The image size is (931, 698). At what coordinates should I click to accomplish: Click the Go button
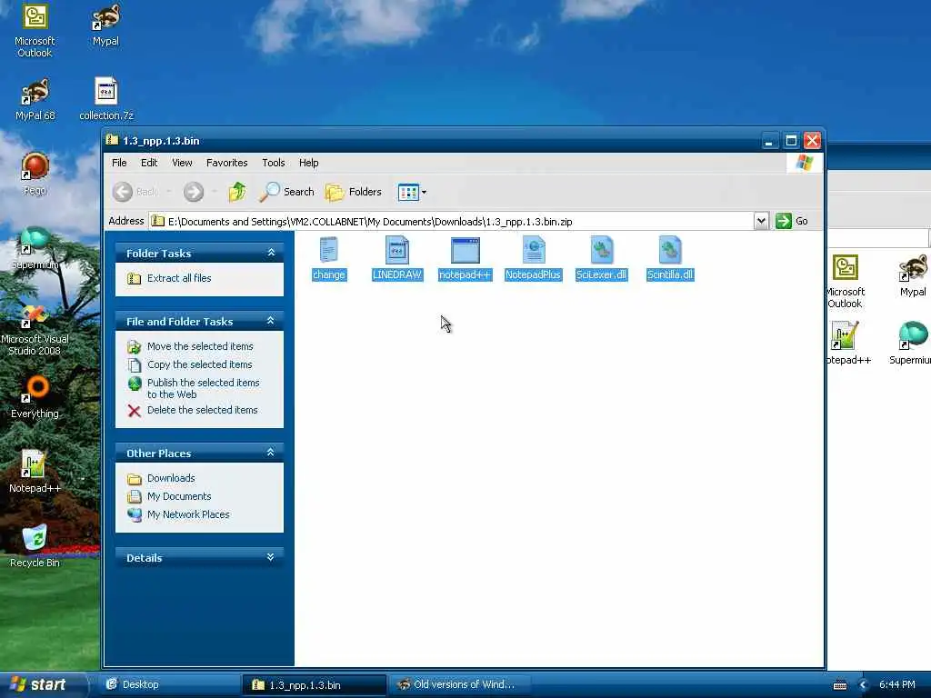[792, 222]
